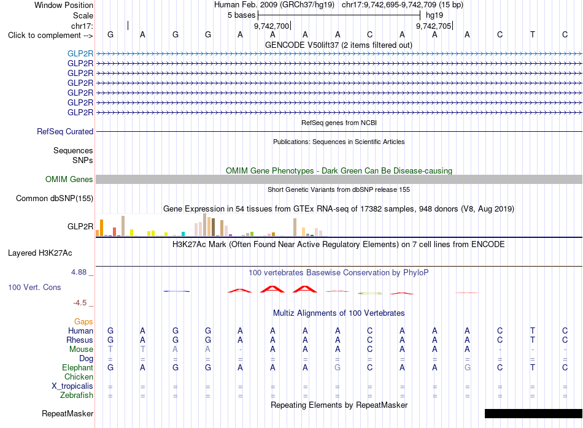Click the Scale label
583x428 pixels.
[x=83, y=15]
